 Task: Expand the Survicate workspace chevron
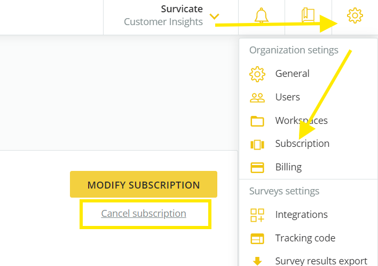tap(214, 17)
